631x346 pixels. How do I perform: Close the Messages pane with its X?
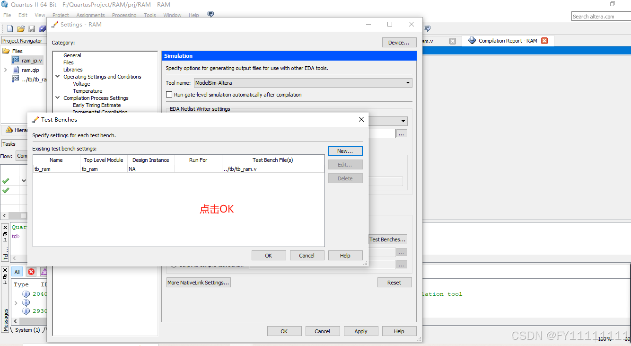[5, 270]
